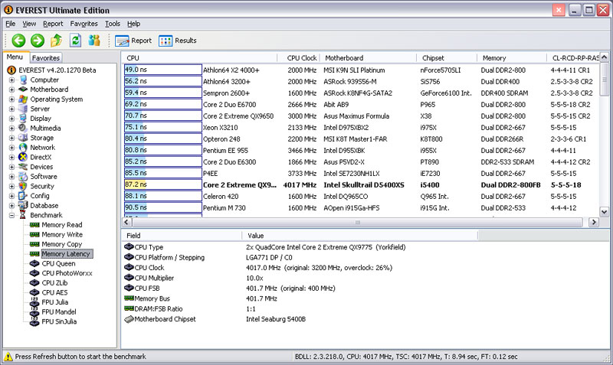
Task: Collapse the Benchmark tree node
Action: (x=11, y=215)
